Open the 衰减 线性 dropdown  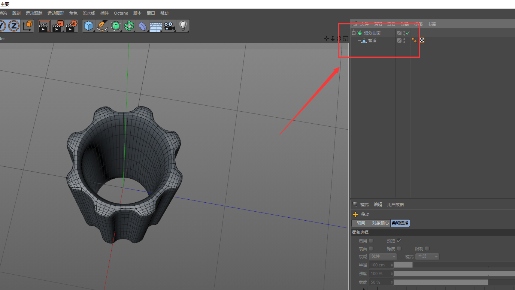pos(383,257)
